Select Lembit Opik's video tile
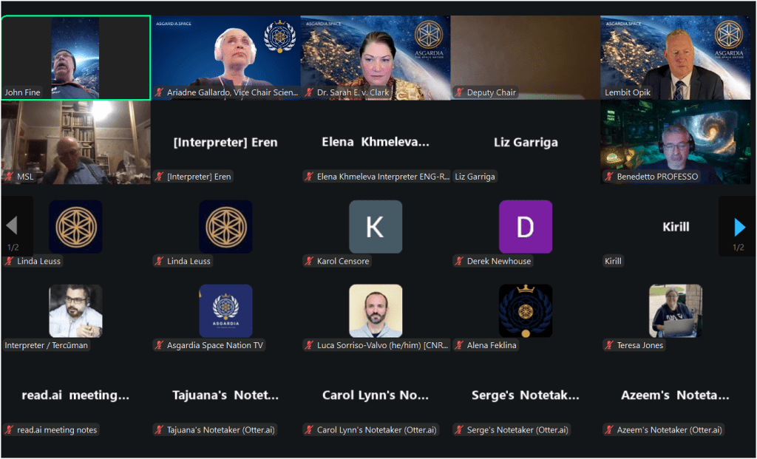This screenshot has height=459, width=757. click(676, 58)
